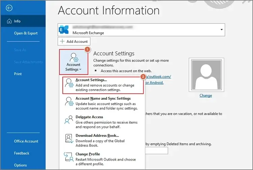Click the Change Profile icon
Screen dimensions: 253x170
[x=69, y=157]
